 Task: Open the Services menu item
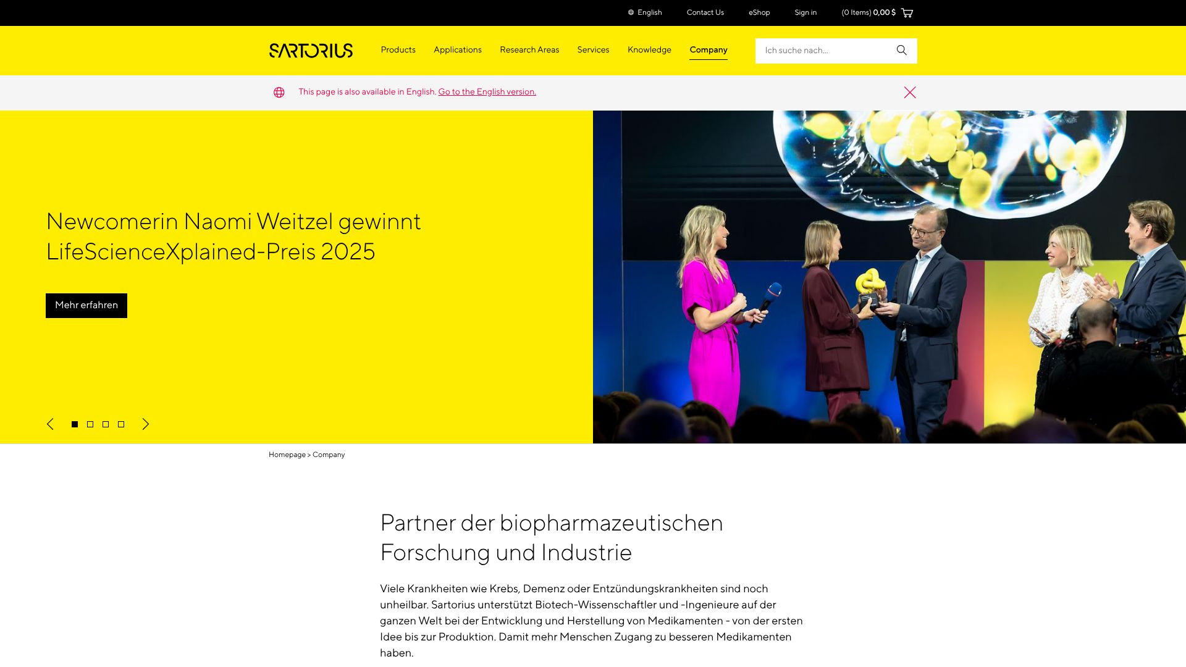(593, 50)
